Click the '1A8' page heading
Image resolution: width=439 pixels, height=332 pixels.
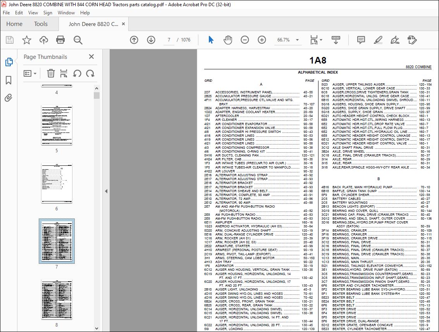318,60
